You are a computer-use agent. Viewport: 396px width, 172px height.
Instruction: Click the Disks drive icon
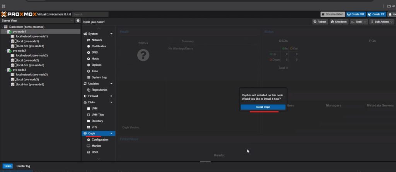tap(85, 102)
